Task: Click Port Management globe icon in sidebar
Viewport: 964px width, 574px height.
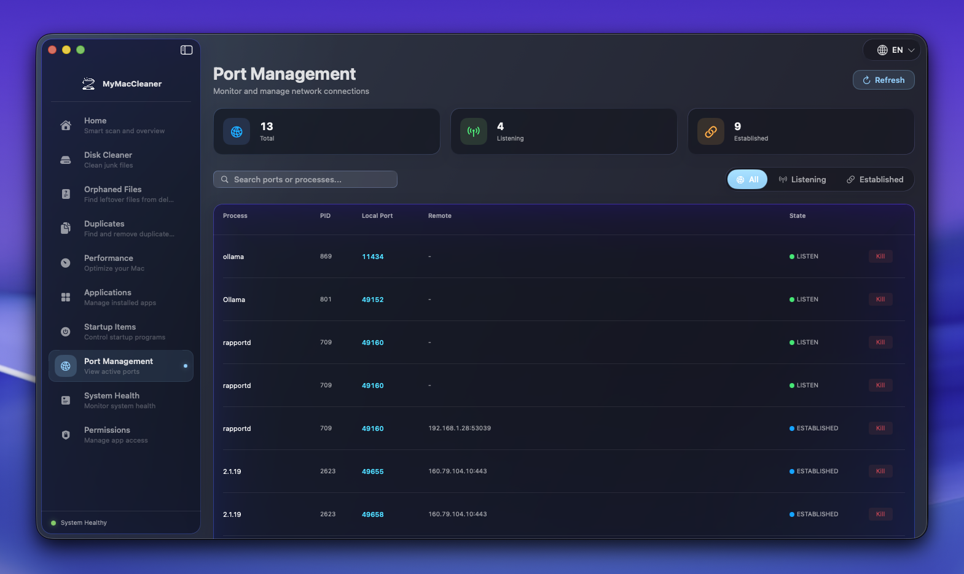Action: coord(66,366)
